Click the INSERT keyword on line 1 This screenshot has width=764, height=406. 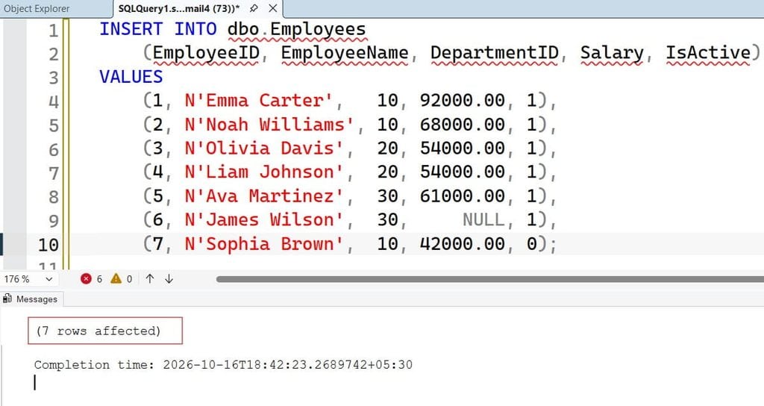point(131,29)
